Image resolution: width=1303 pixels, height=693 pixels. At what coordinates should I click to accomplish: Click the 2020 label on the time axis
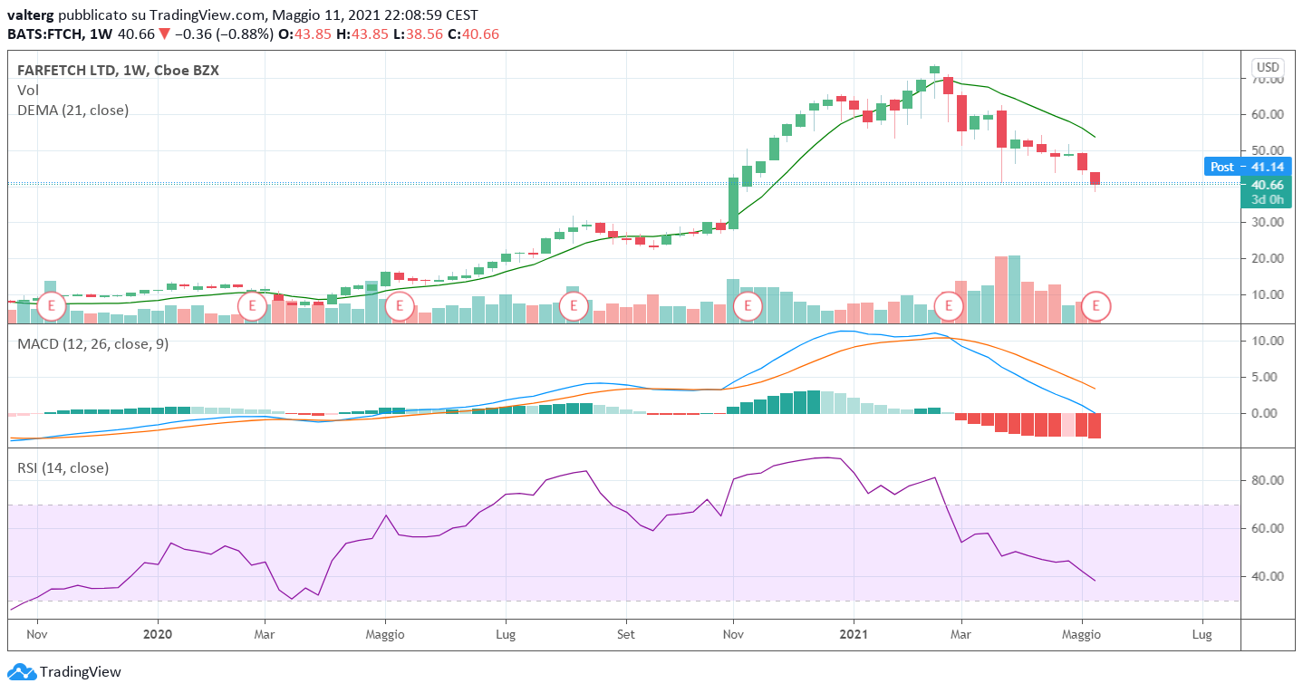point(158,635)
